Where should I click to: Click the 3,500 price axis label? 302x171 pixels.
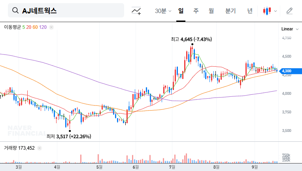287,131
